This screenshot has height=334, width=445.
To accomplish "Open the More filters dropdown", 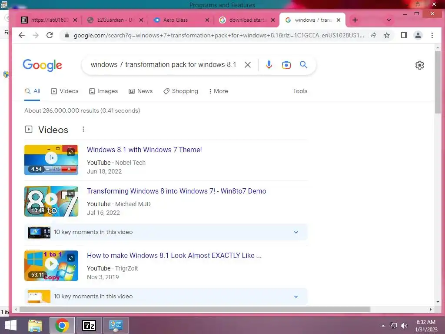I will [218, 91].
